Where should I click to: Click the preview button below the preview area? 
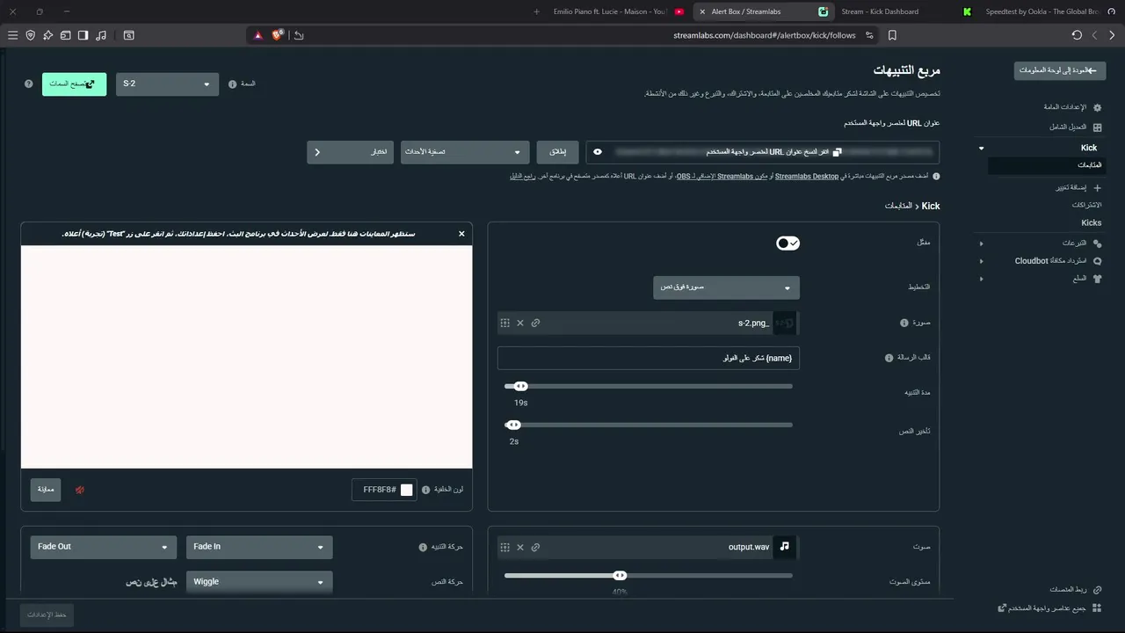(46, 490)
